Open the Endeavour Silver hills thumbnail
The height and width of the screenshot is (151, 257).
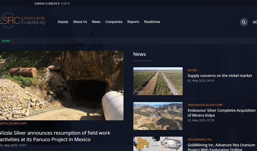[158, 116]
